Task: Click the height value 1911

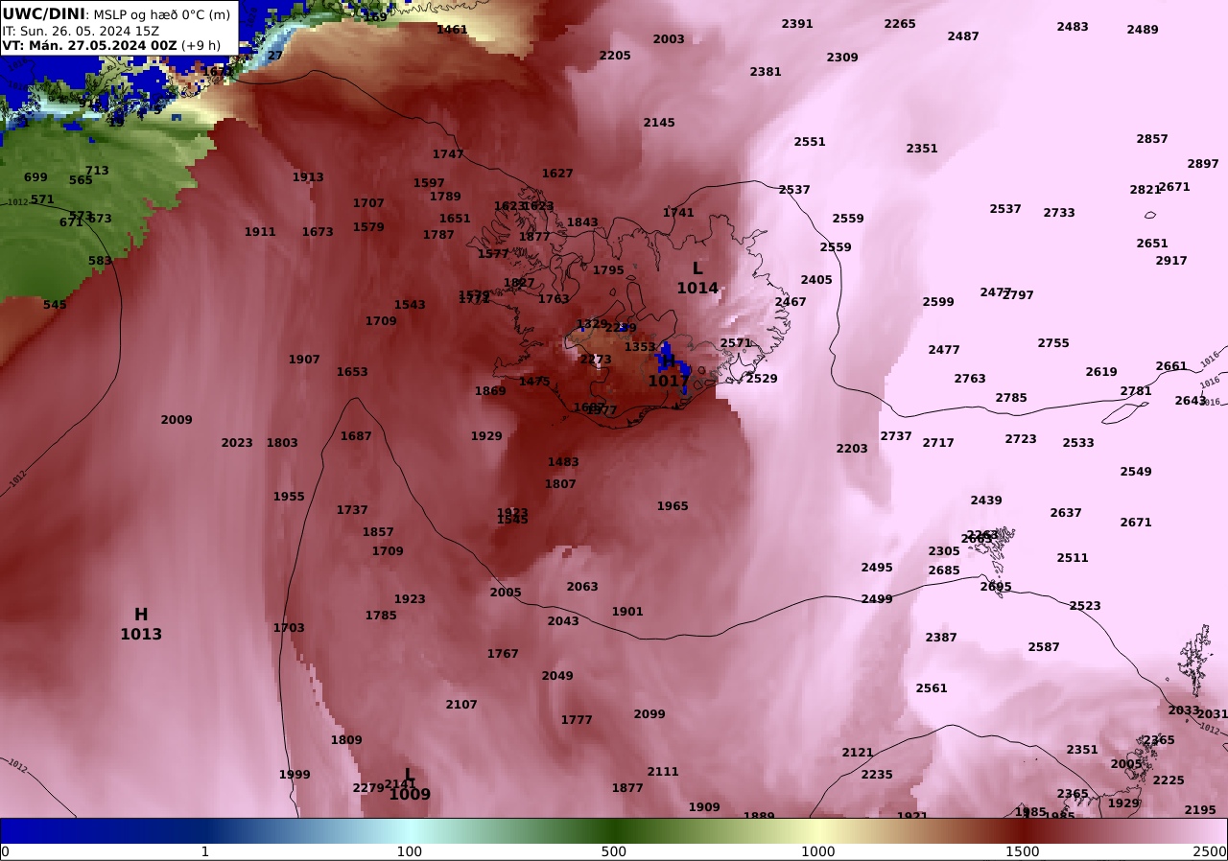Action: click(260, 232)
